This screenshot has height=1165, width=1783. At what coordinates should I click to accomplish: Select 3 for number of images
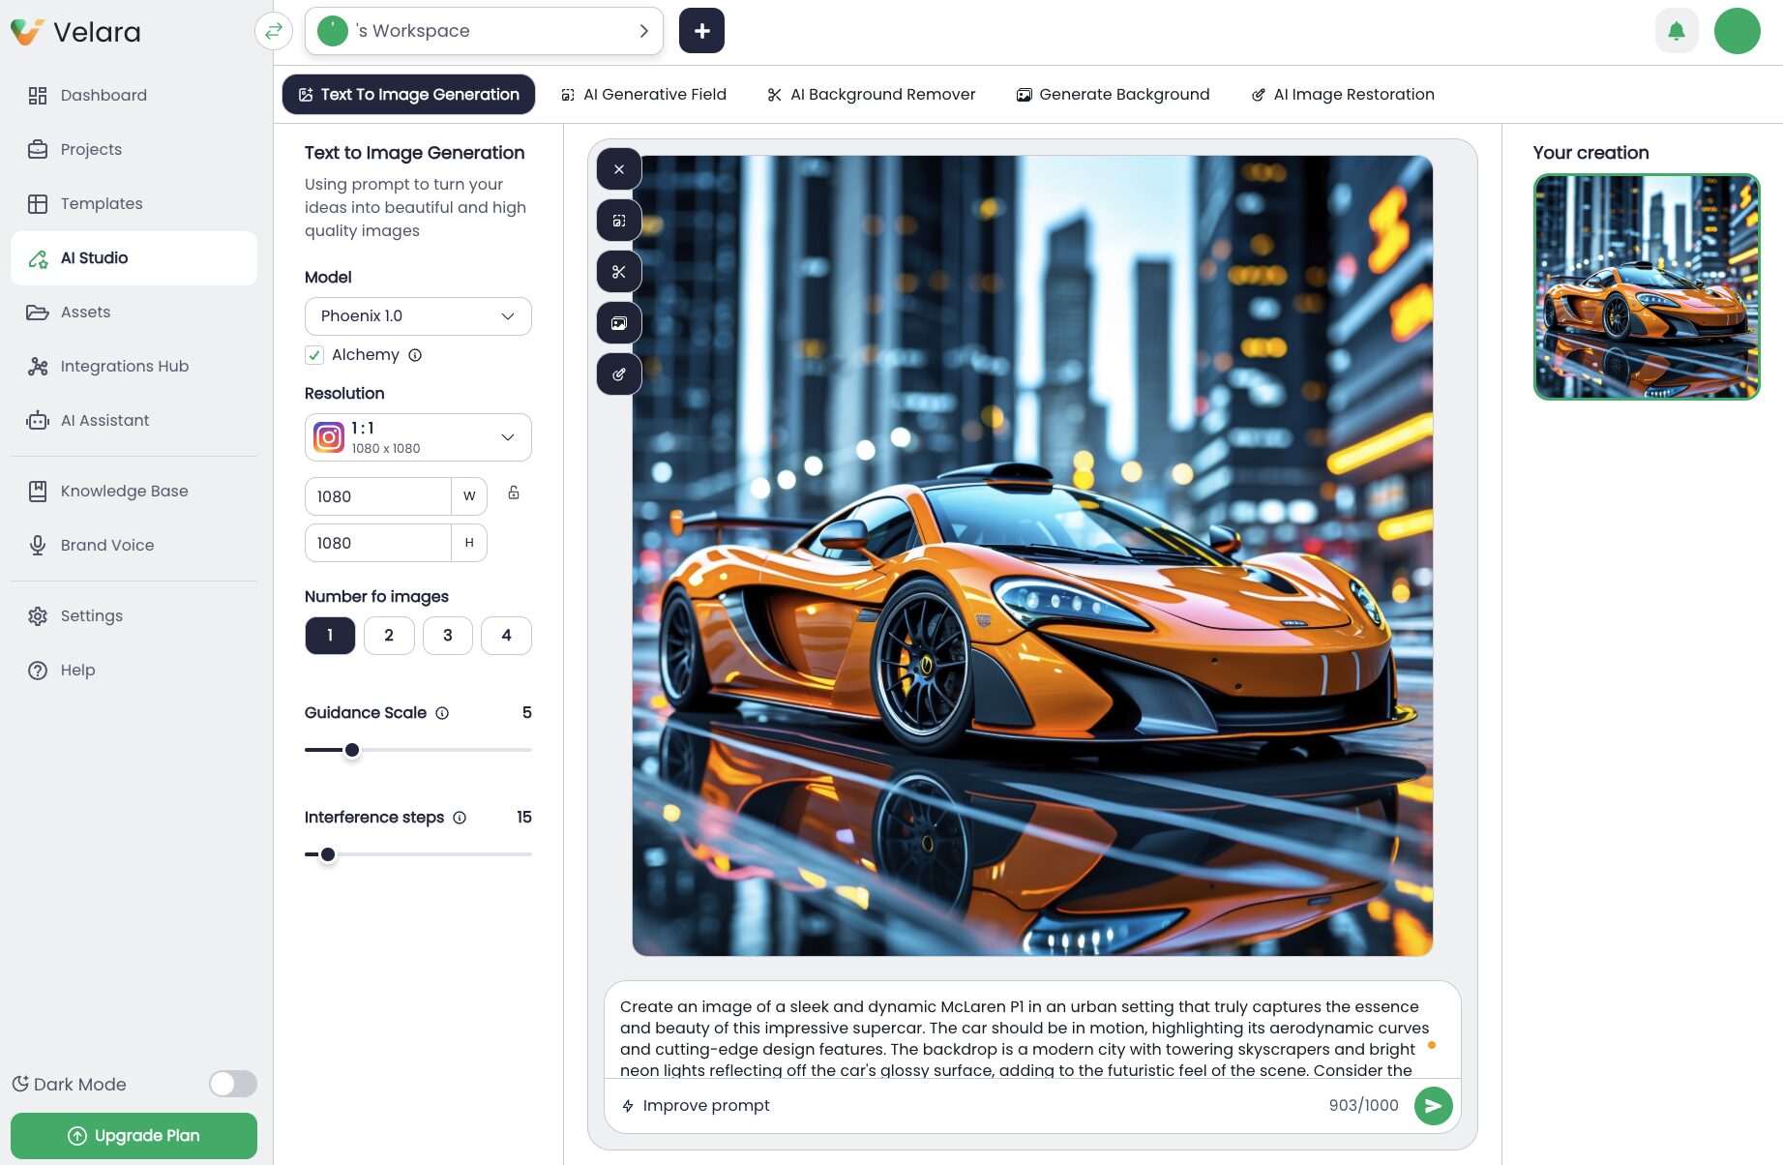coord(447,636)
